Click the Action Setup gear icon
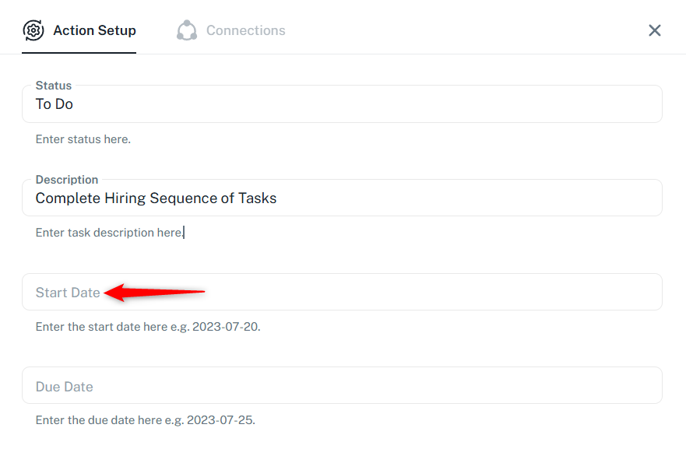The image size is (686, 449). click(33, 30)
